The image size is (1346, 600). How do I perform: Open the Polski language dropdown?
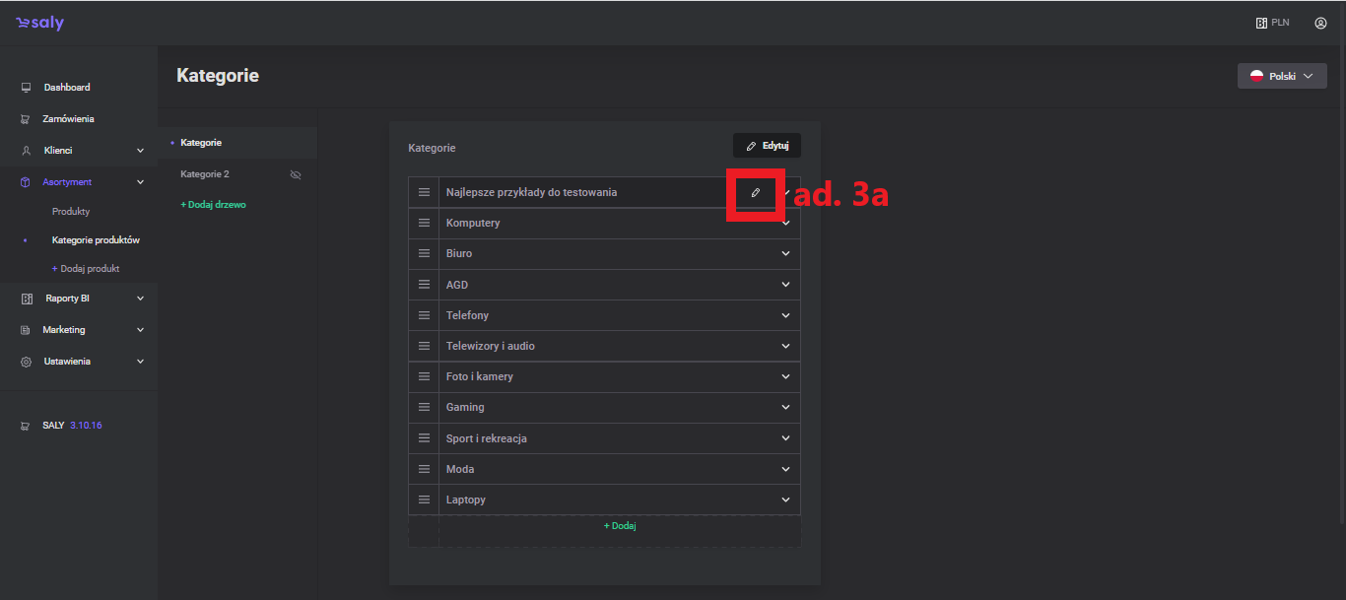coord(1281,76)
